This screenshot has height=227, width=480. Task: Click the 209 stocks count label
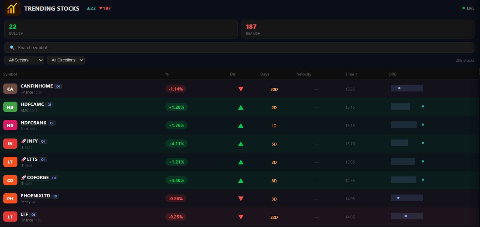point(465,60)
